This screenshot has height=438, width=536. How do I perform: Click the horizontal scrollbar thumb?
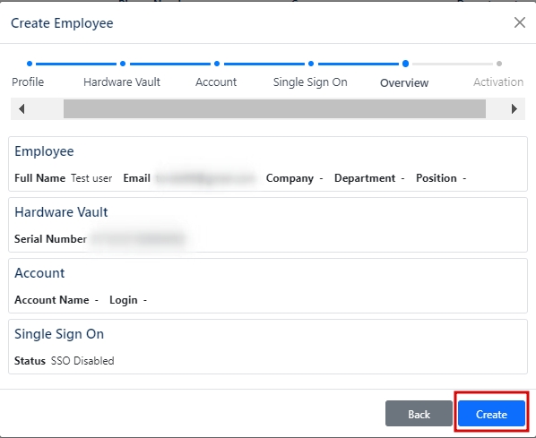274,109
